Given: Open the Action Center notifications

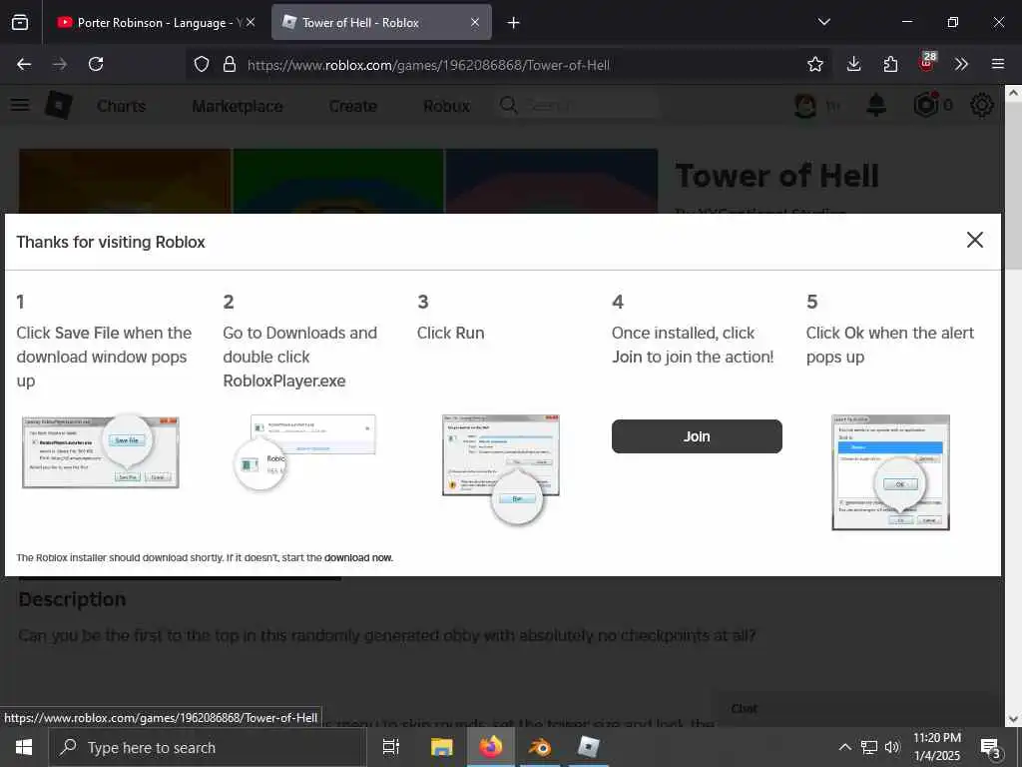Looking at the screenshot, I should (991, 747).
